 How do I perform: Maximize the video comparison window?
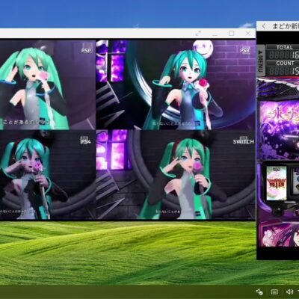232,33
